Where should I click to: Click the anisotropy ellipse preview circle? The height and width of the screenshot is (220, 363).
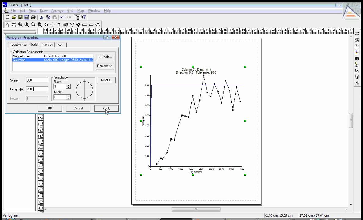coord(85,90)
